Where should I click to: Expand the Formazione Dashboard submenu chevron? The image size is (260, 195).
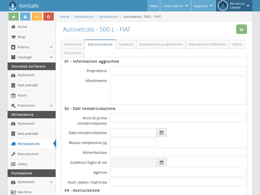(x=51, y=182)
